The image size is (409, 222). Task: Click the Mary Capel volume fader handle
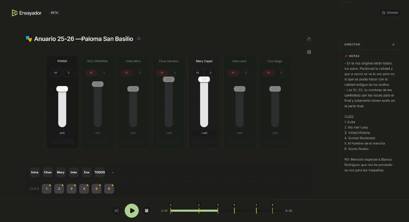pyautogui.click(x=204, y=79)
